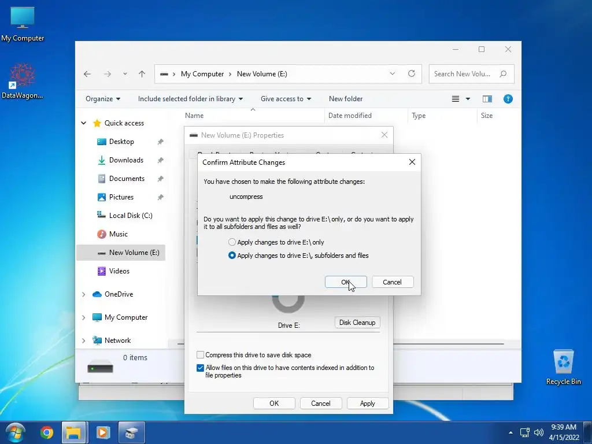592x444 pixels.
Task: Click the Network icon in sidebar
Action: (x=97, y=340)
